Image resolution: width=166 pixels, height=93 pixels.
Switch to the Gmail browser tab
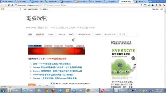23,2
